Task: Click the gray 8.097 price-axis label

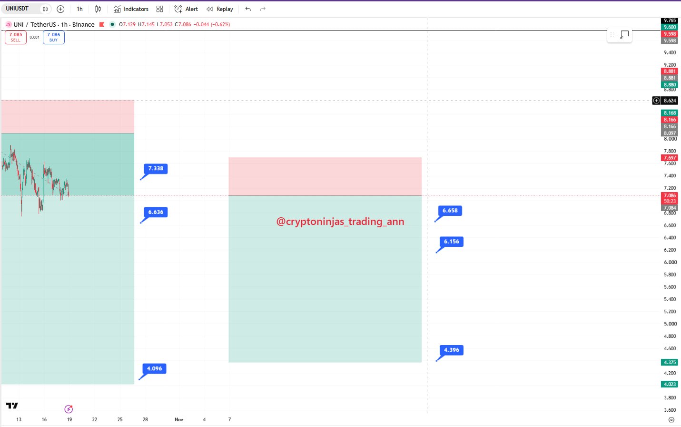Action: pos(670,133)
